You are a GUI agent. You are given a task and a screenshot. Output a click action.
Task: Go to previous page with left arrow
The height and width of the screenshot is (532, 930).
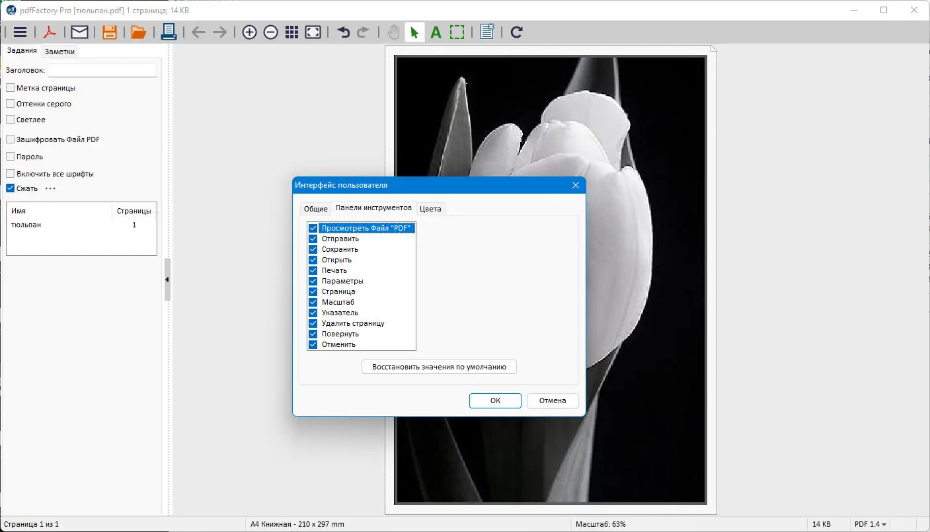pyautogui.click(x=198, y=32)
